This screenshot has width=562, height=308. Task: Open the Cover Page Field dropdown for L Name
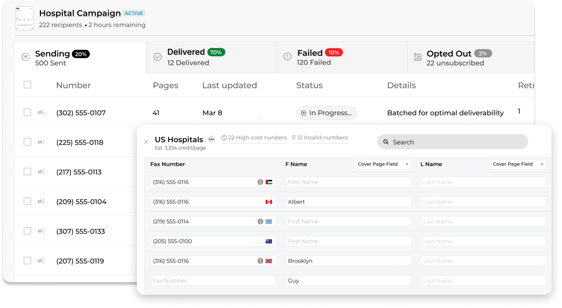tap(517, 164)
